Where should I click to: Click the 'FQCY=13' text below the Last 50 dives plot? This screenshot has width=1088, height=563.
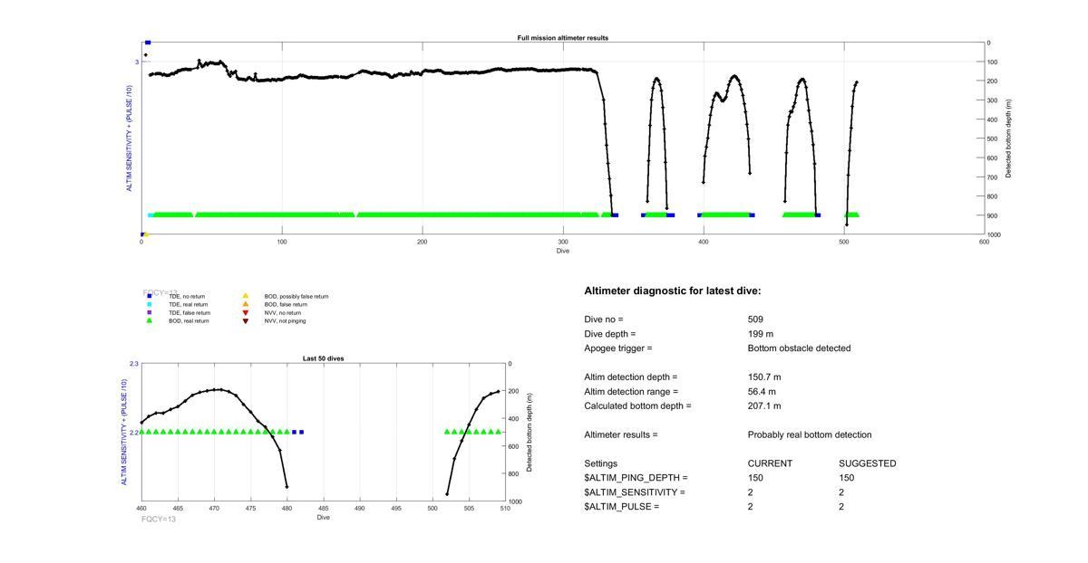(x=159, y=520)
